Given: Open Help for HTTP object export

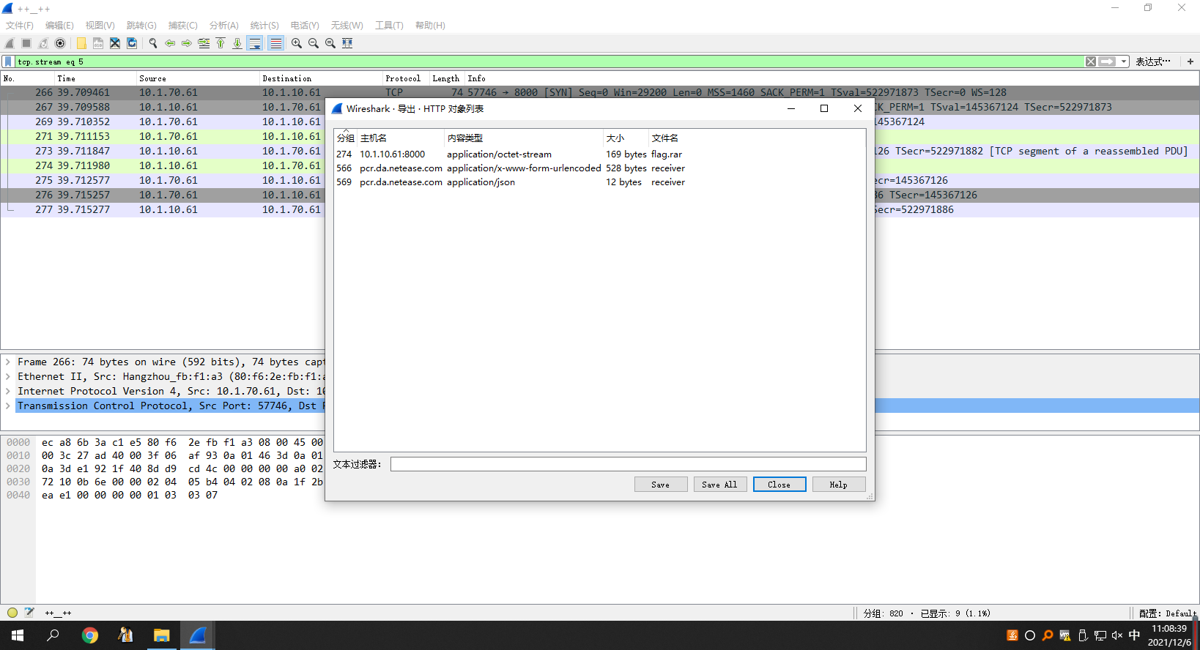Looking at the screenshot, I should point(839,485).
